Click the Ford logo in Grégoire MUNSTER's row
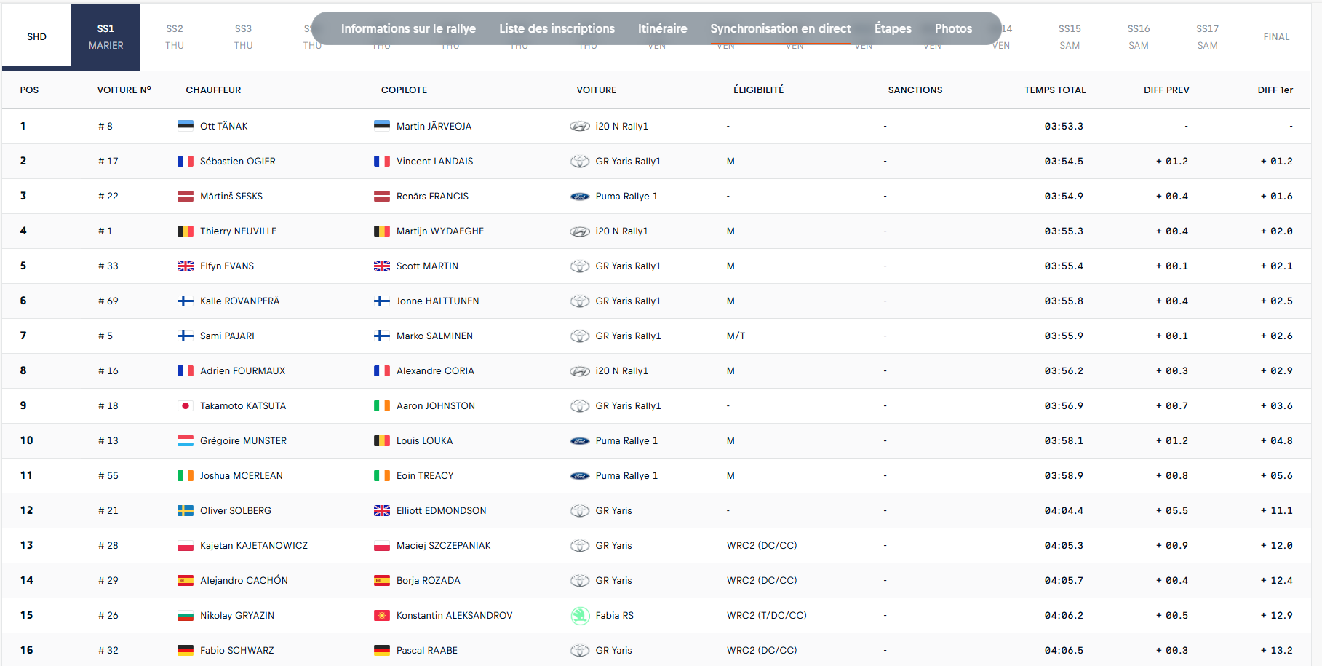1322x666 pixels. 580,441
